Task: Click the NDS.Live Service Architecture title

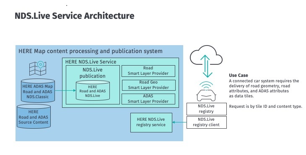Action: coord(75,16)
